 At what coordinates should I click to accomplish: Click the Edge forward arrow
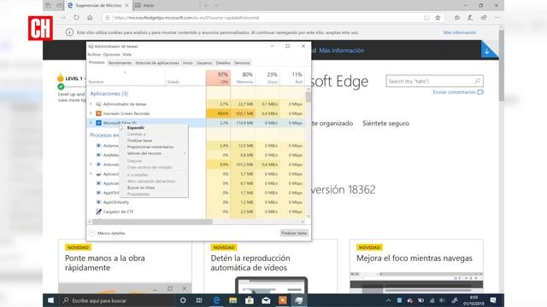click(62, 17)
